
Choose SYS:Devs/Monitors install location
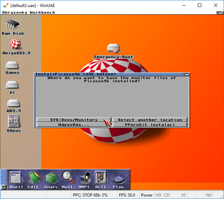(74, 120)
